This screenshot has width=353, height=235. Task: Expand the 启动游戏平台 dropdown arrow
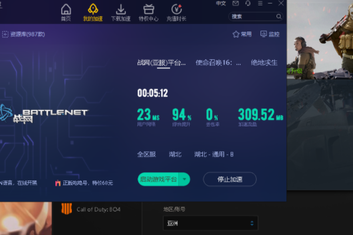click(x=184, y=179)
